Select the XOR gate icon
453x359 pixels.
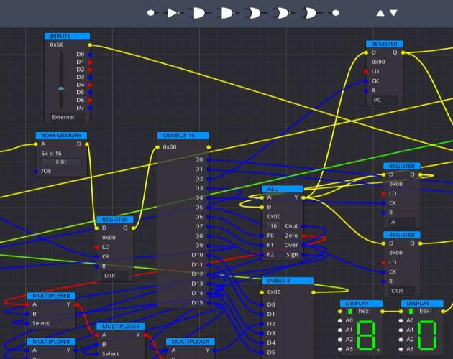310,13
